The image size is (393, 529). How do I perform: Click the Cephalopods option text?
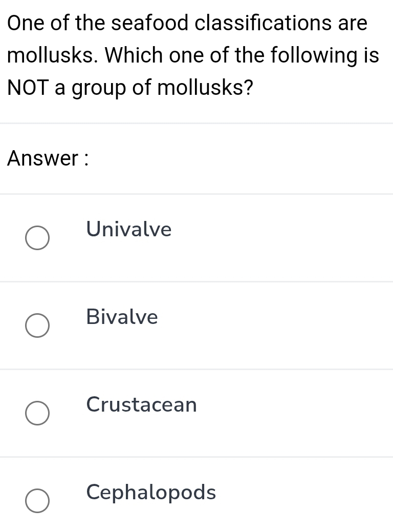tap(151, 493)
